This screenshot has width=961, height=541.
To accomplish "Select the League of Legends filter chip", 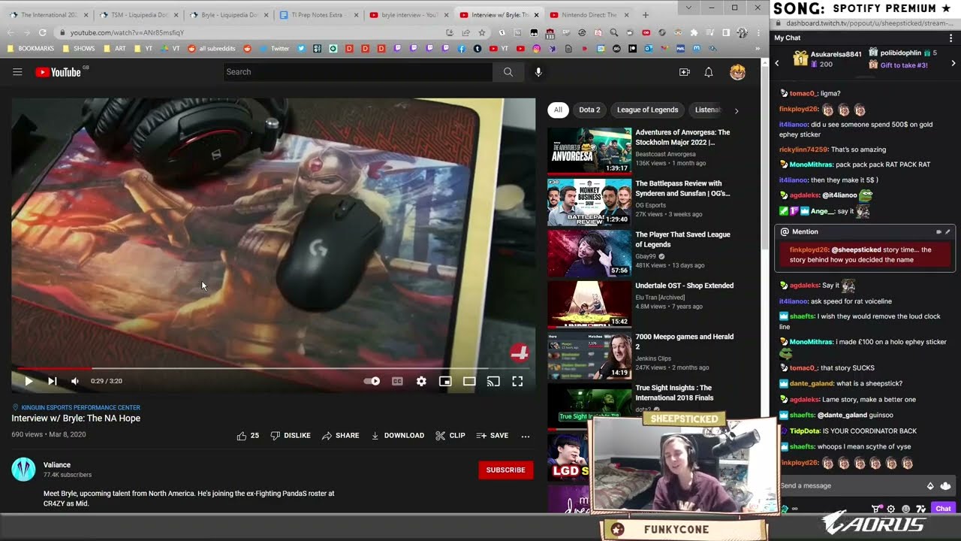I will point(647,110).
